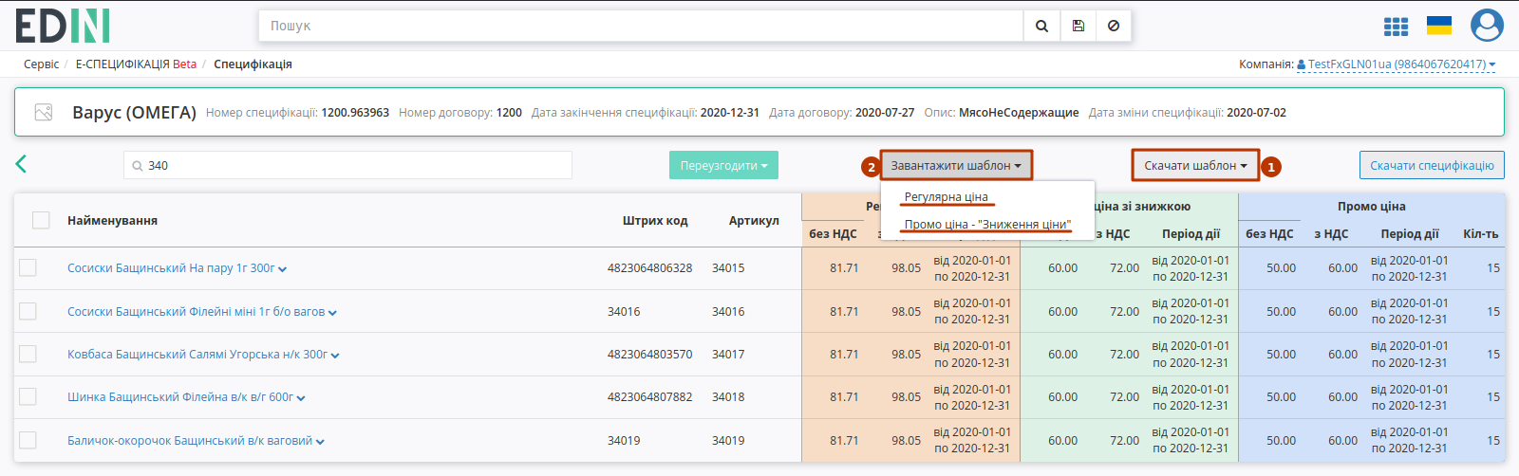
Task: Click specification end date 2020-12-31
Action: [x=730, y=113]
